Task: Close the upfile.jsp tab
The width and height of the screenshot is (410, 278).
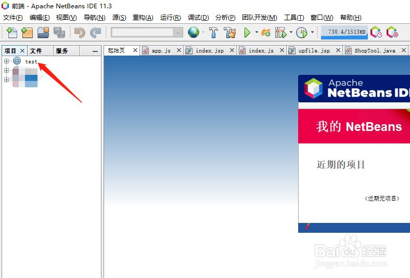Action: coord(338,50)
